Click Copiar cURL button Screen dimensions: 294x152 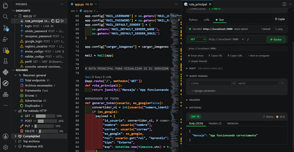[235, 56]
